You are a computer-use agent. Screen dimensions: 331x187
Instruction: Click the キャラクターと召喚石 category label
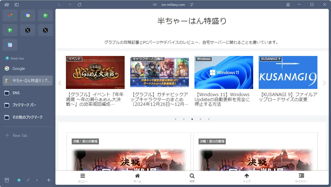148,59
